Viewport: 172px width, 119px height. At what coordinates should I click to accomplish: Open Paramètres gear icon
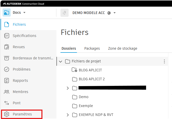(x=7, y=114)
